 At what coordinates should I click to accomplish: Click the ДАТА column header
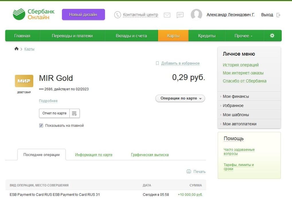147,185
